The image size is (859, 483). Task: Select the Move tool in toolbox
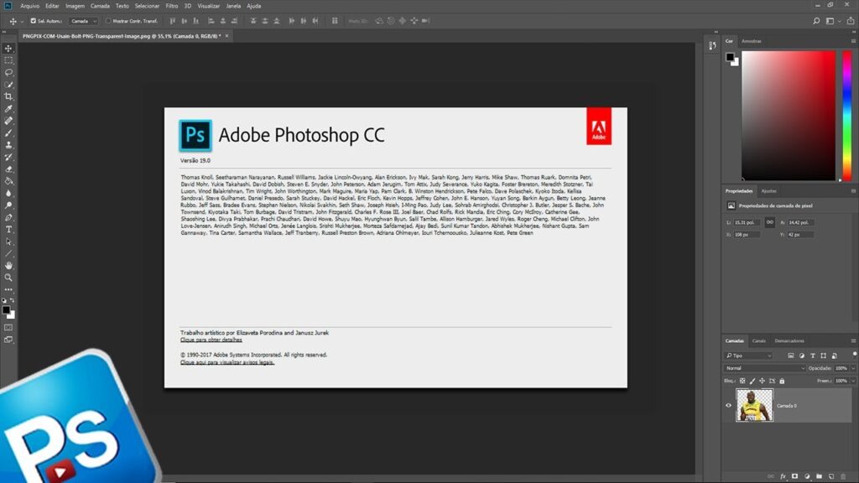[8, 48]
